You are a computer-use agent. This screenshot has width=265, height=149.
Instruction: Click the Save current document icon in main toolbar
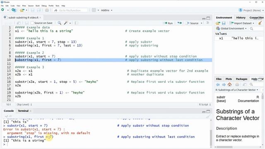pos(32,10)
